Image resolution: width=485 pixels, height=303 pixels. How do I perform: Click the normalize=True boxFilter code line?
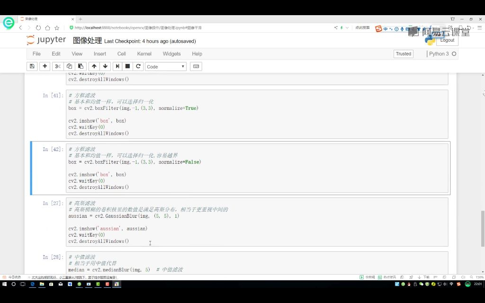point(133,108)
